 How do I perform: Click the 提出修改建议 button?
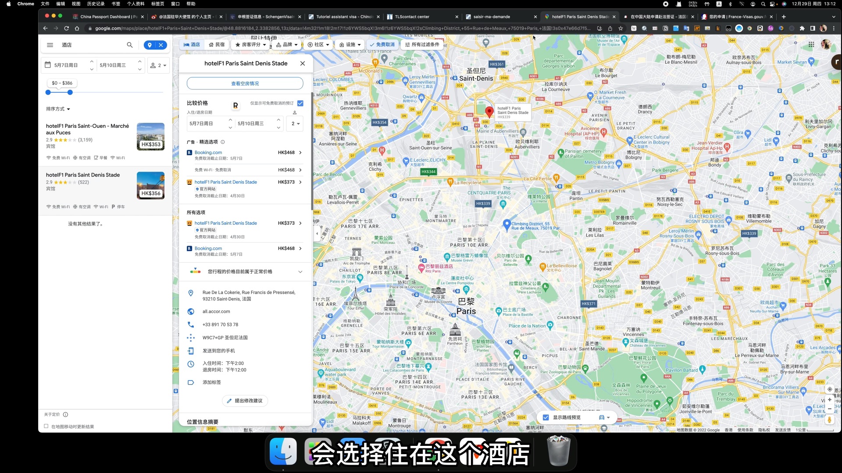245,401
